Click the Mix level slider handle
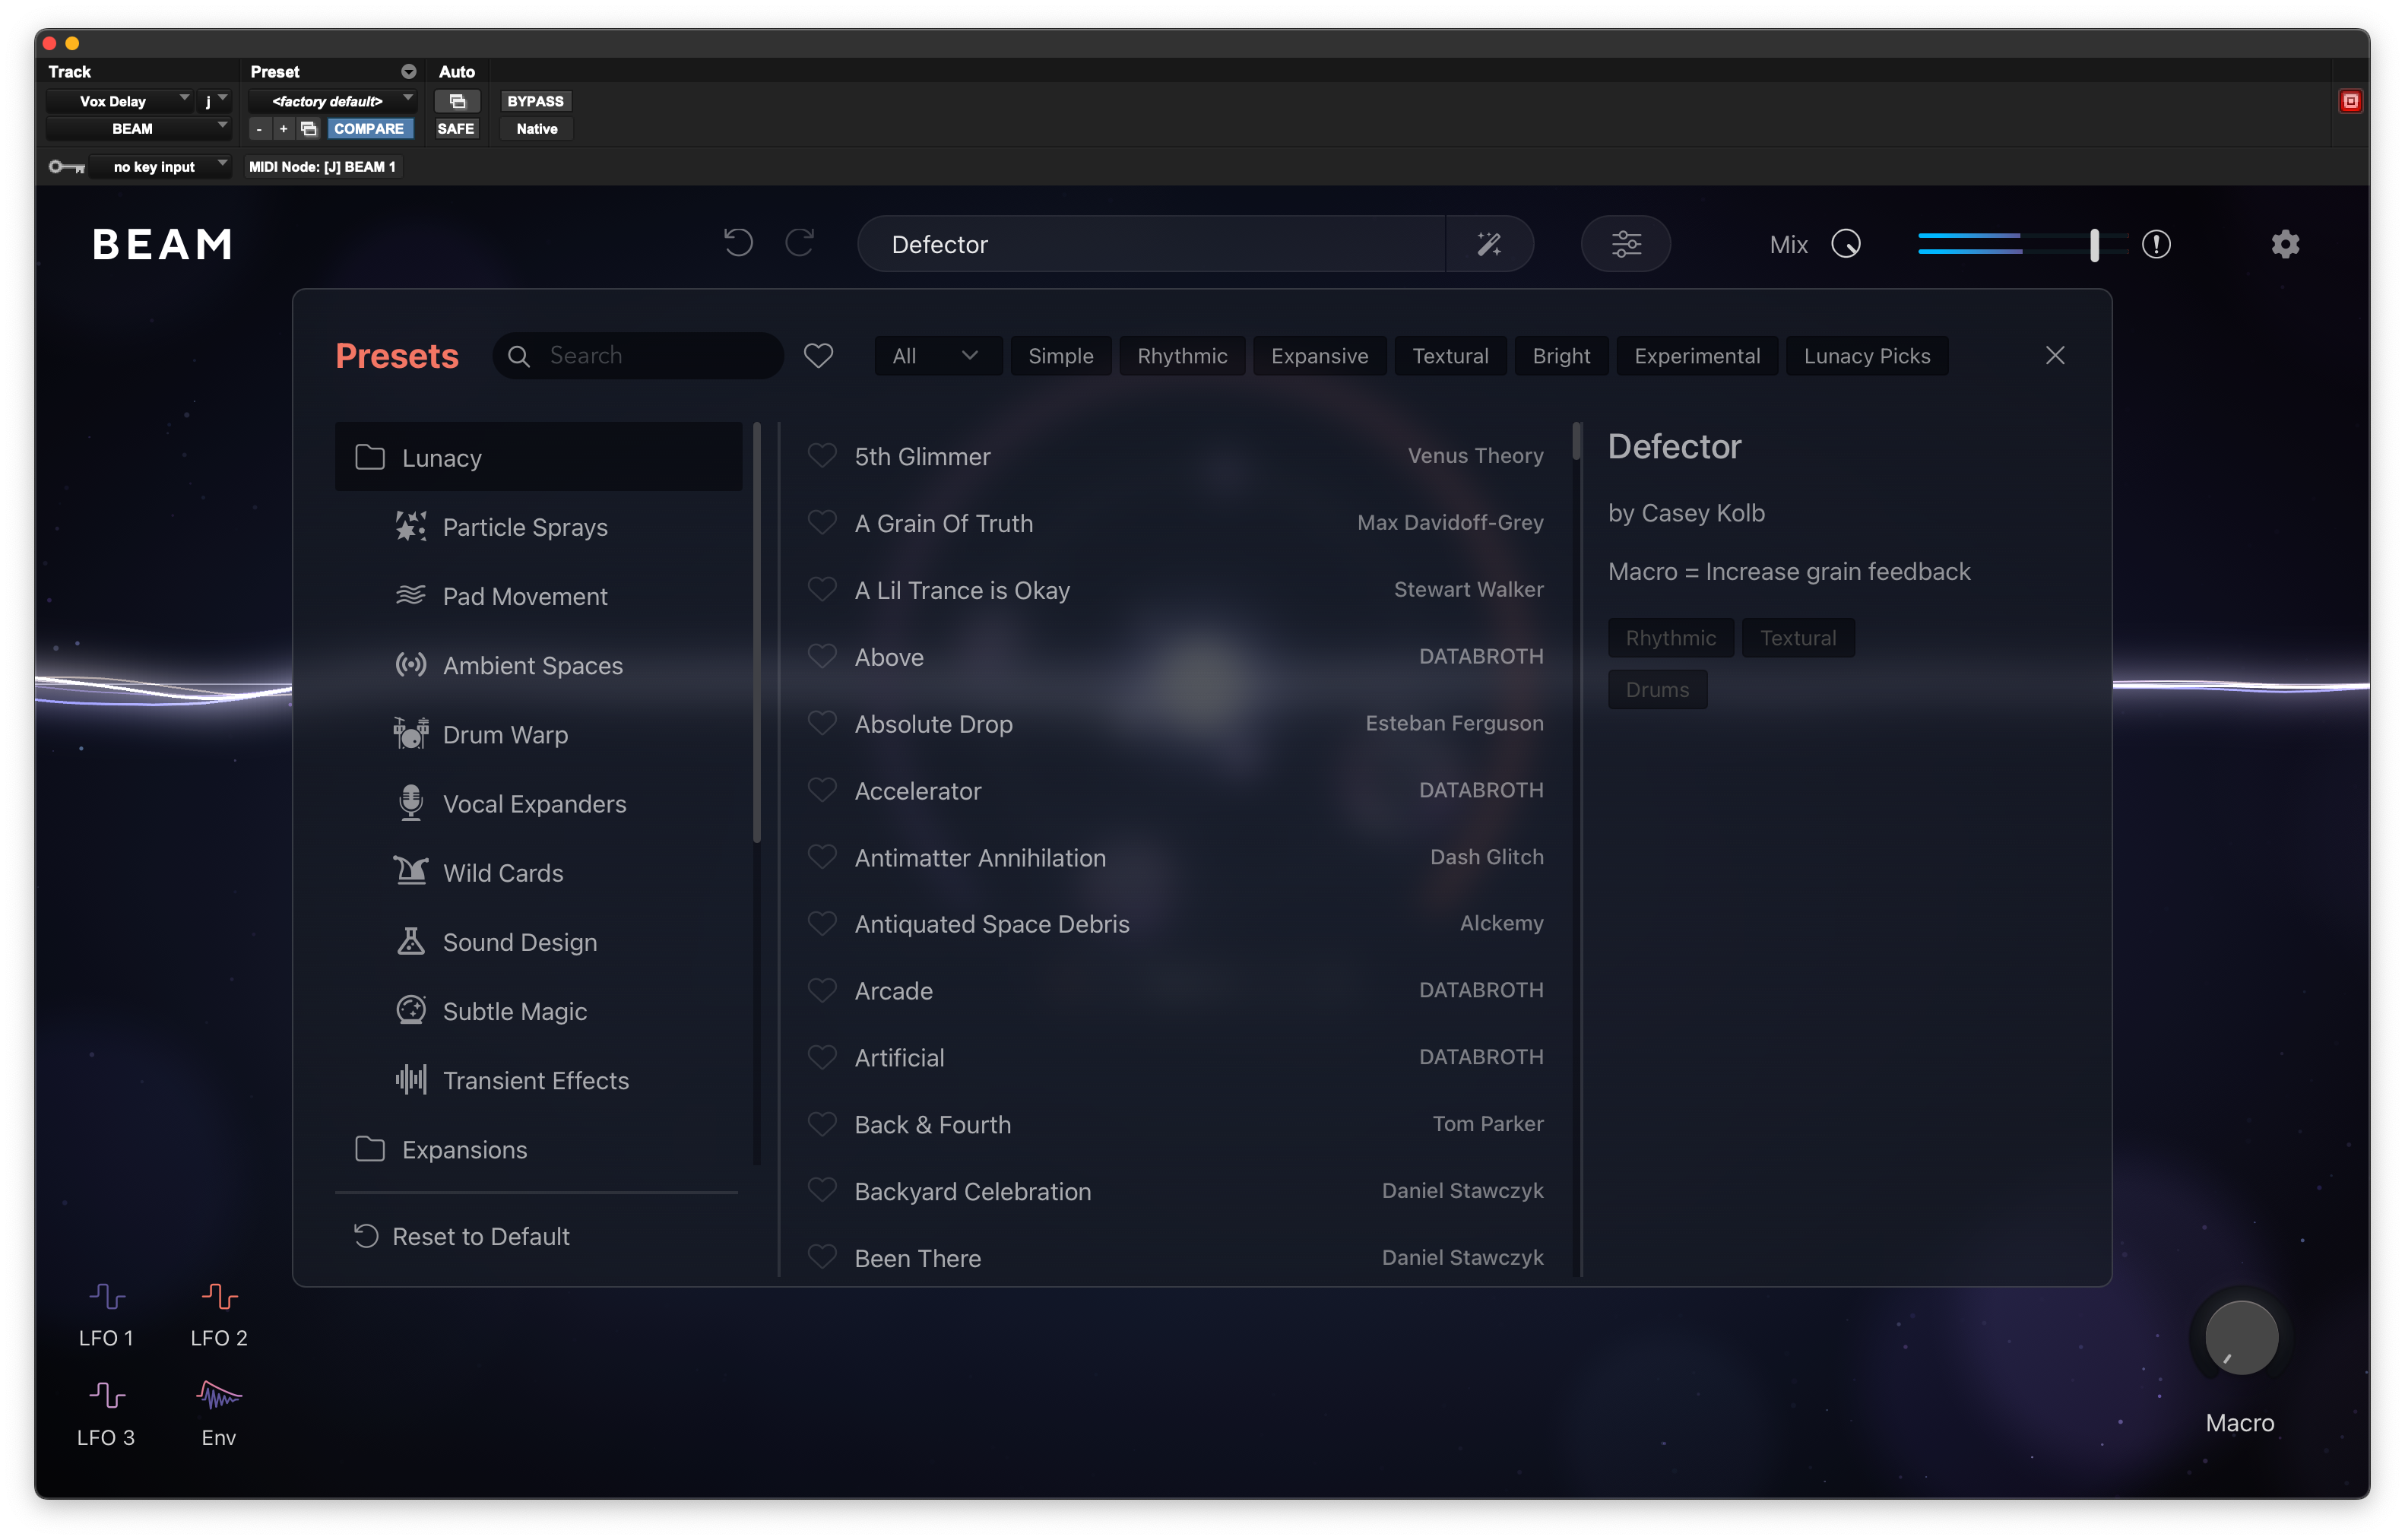The image size is (2405, 1540). click(x=2094, y=244)
